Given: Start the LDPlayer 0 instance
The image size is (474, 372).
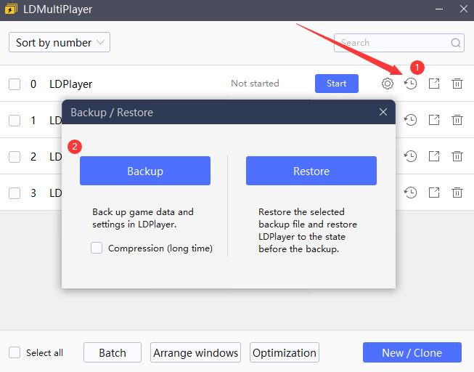Looking at the screenshot, I should point(337,84).
